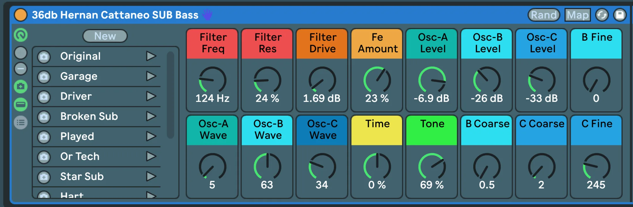Click the B Fine macro knob

tap(596, 80)
